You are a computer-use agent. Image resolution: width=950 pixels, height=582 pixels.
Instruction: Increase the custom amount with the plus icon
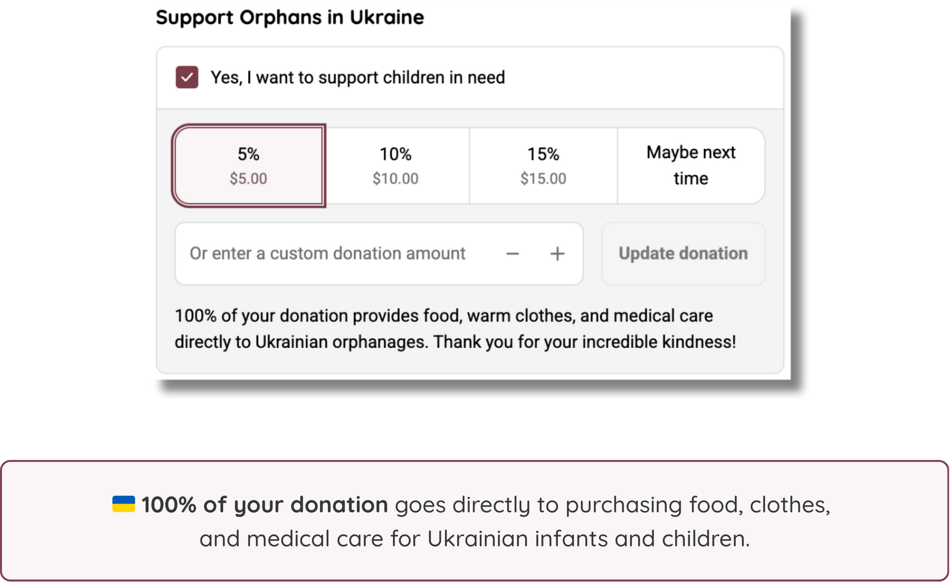(x=557, y=254)
